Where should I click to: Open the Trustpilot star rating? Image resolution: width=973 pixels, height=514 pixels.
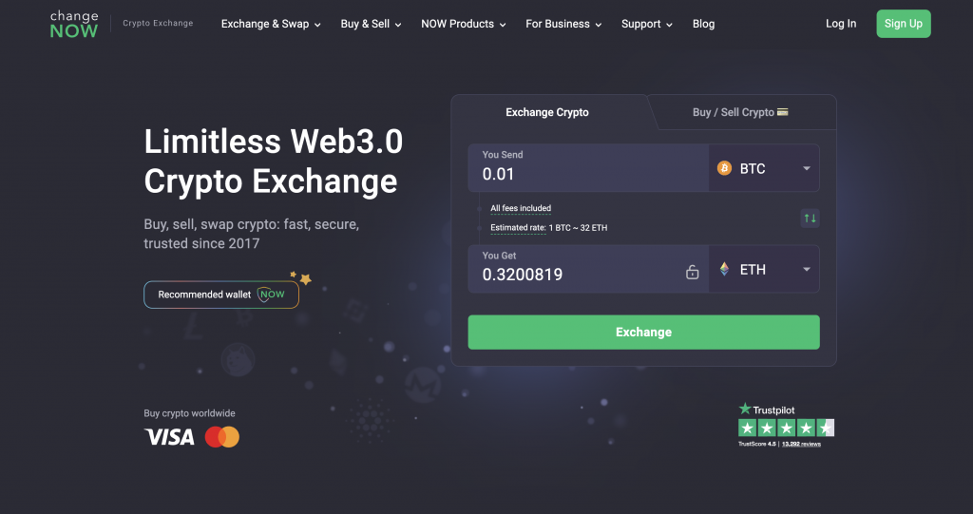point(786,428)
